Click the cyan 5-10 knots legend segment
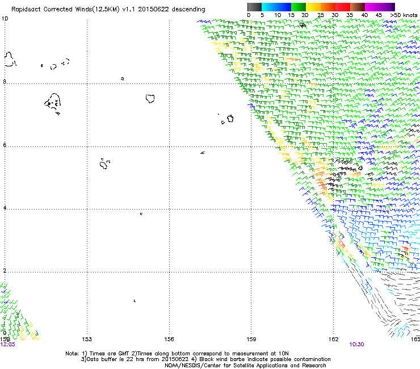The width and height of the screenshot is (420, 369). 269,7
